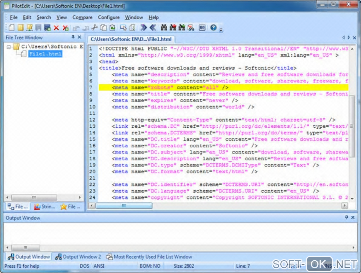This screenshot has width=361, height=273.
Task: Toggle auto-hide pin on File Tree Window
Action: (73, 37)
